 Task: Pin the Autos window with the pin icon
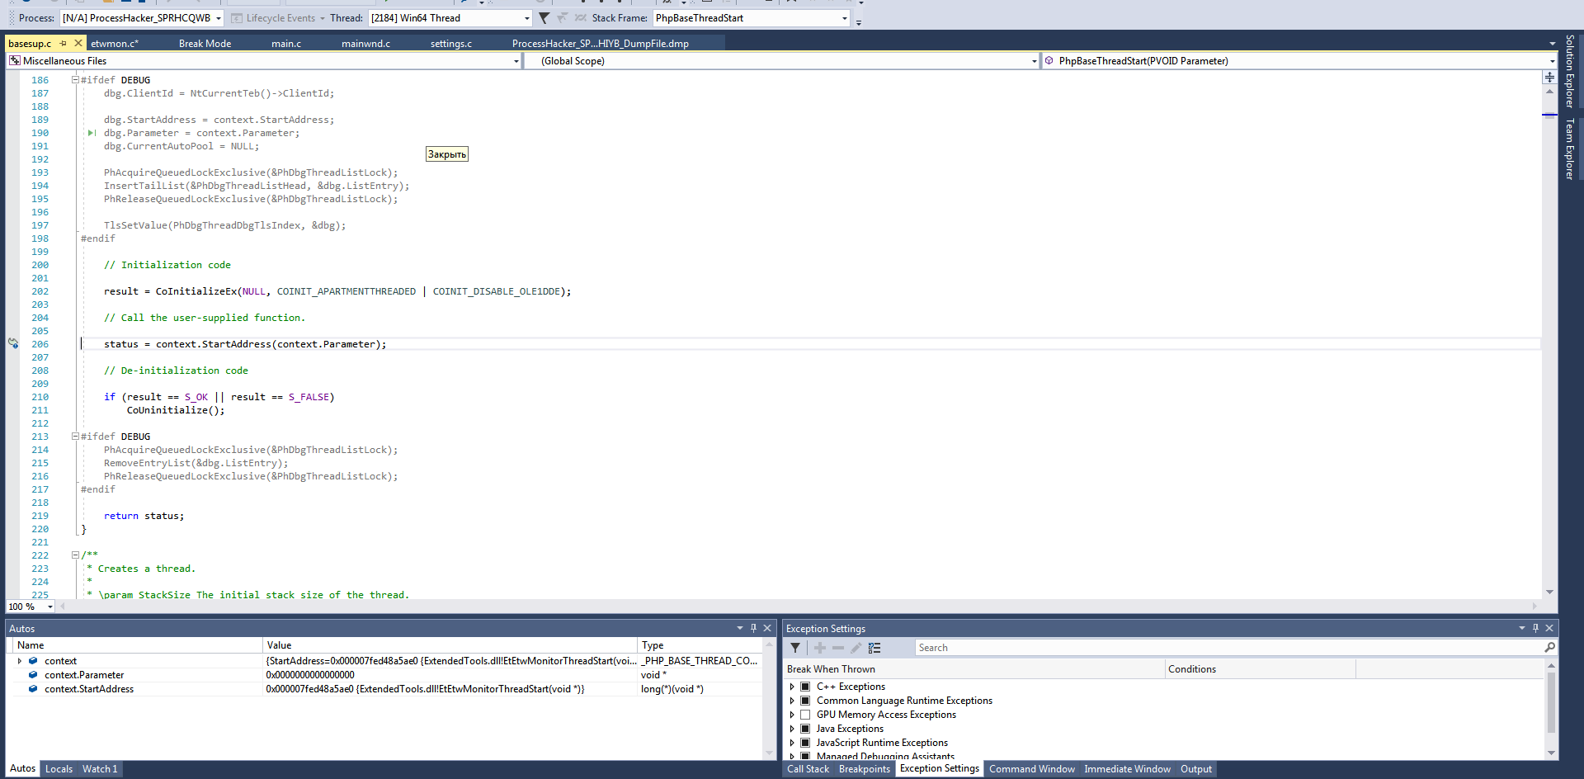click(x=752, y=628)
